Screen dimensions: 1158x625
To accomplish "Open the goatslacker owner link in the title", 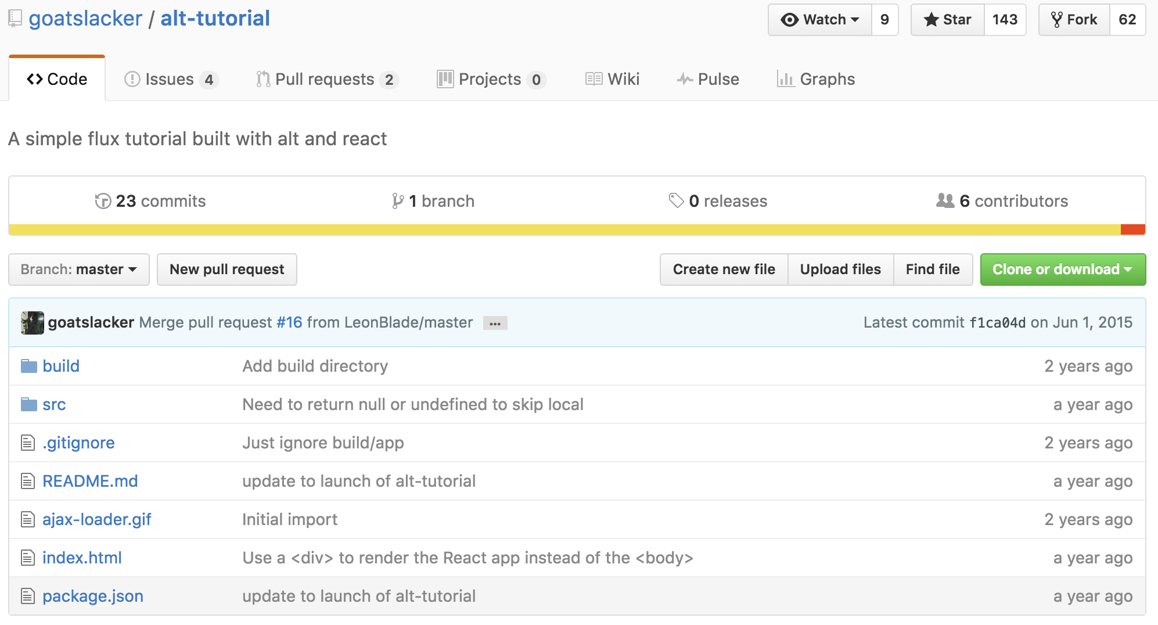I will pyautogui.click(x=85, y=19).
